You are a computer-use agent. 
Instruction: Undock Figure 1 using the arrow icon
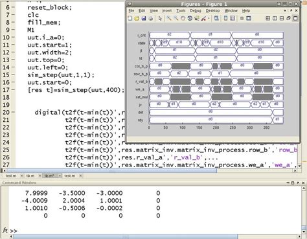point(291,10)
